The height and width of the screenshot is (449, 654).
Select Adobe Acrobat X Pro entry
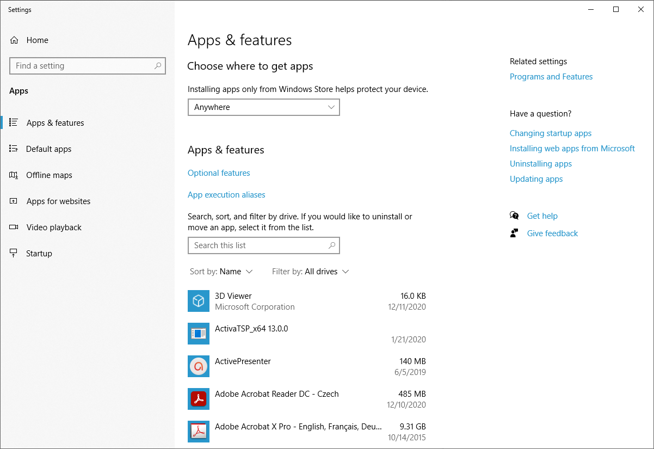point(307,432)
